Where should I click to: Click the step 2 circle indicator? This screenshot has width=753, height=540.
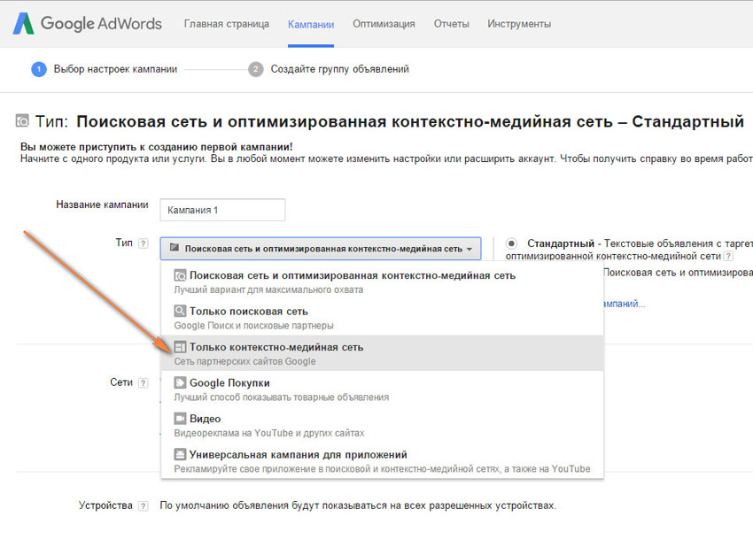(x=255, y=69)
